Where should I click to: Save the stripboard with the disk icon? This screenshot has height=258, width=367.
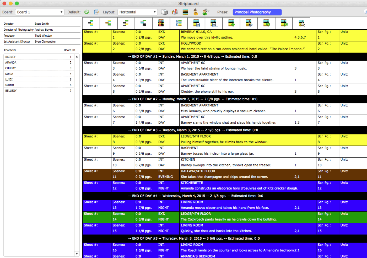pyautogui.click(x=196, y=23)
